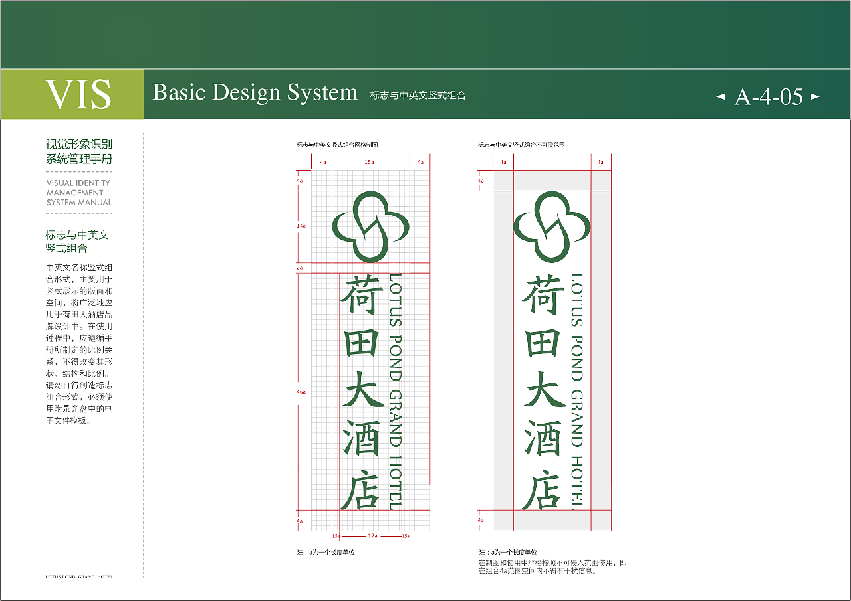Click character 店 in the clear-space diagram
The width and height of the screenshot is (851, 601).
coord(542,491)
